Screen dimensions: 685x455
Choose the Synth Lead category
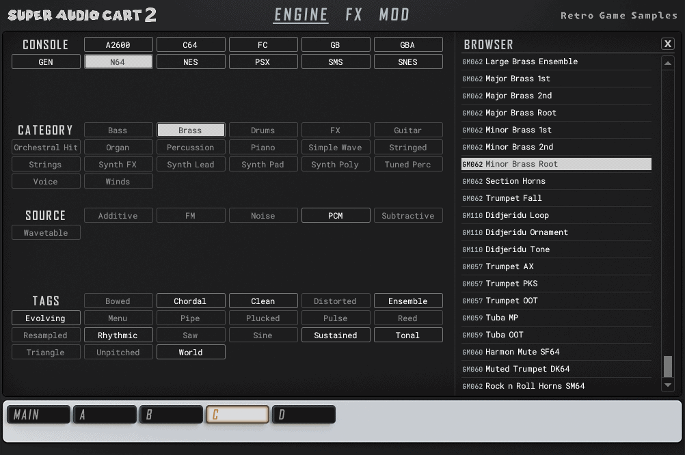pyautogui.click(x=191, y=164)
